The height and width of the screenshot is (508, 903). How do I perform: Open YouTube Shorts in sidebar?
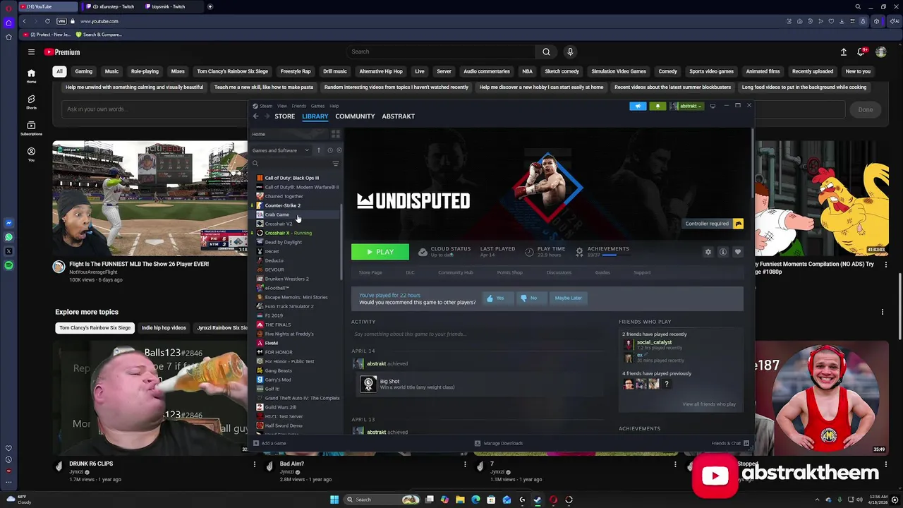click(31, 102)
